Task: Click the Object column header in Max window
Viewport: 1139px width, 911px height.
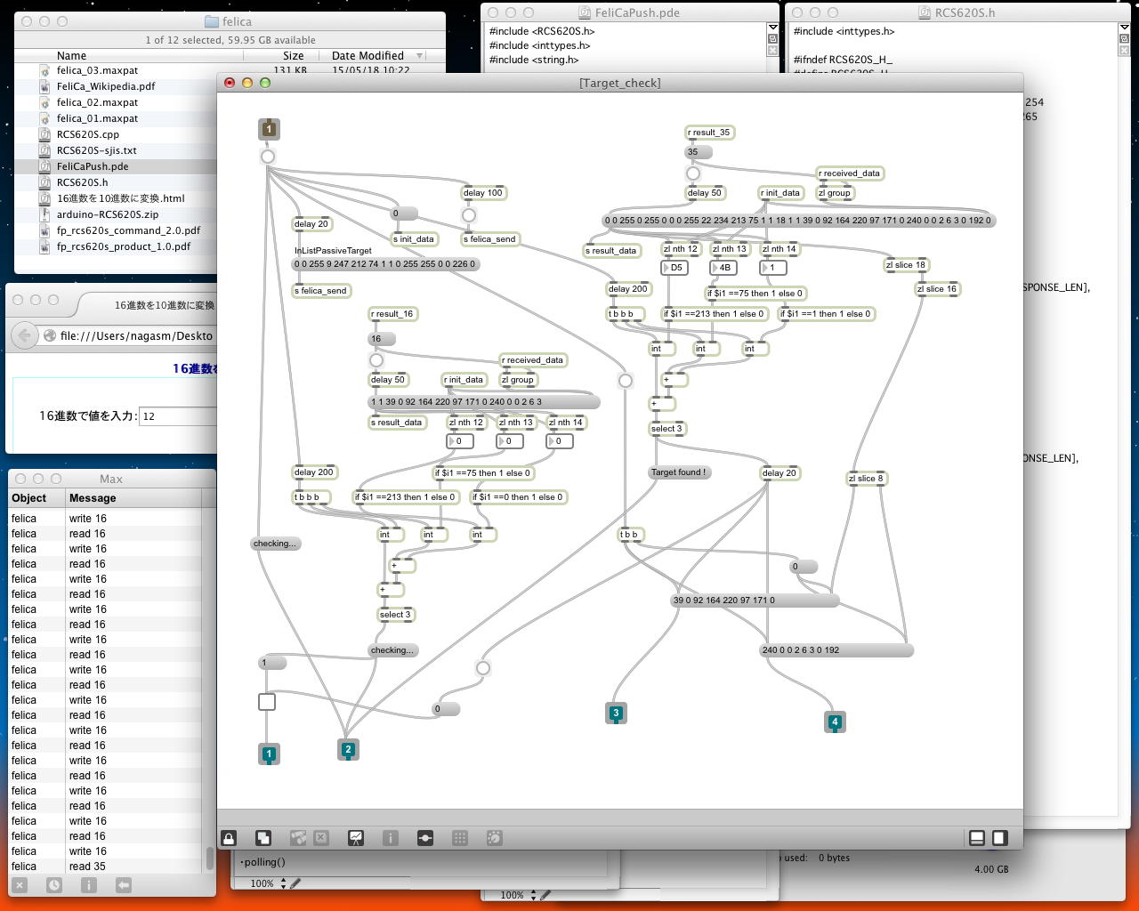Action: coord(29,498)
